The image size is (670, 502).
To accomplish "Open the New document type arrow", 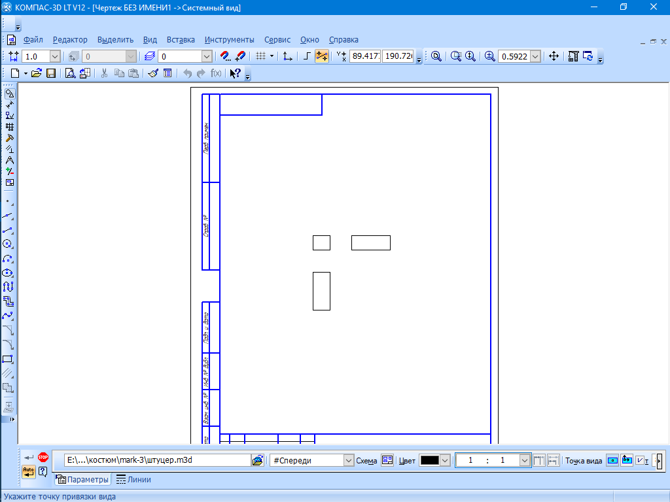I will pyautogui.click(x=26, y=73).
